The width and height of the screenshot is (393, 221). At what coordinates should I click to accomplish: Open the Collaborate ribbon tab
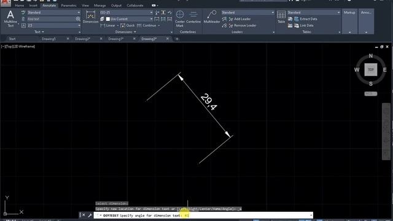point(135,6)
